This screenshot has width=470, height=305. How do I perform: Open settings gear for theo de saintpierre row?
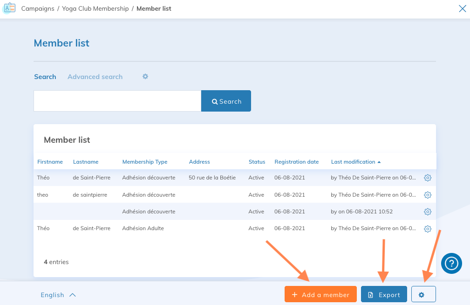(428, 195)
